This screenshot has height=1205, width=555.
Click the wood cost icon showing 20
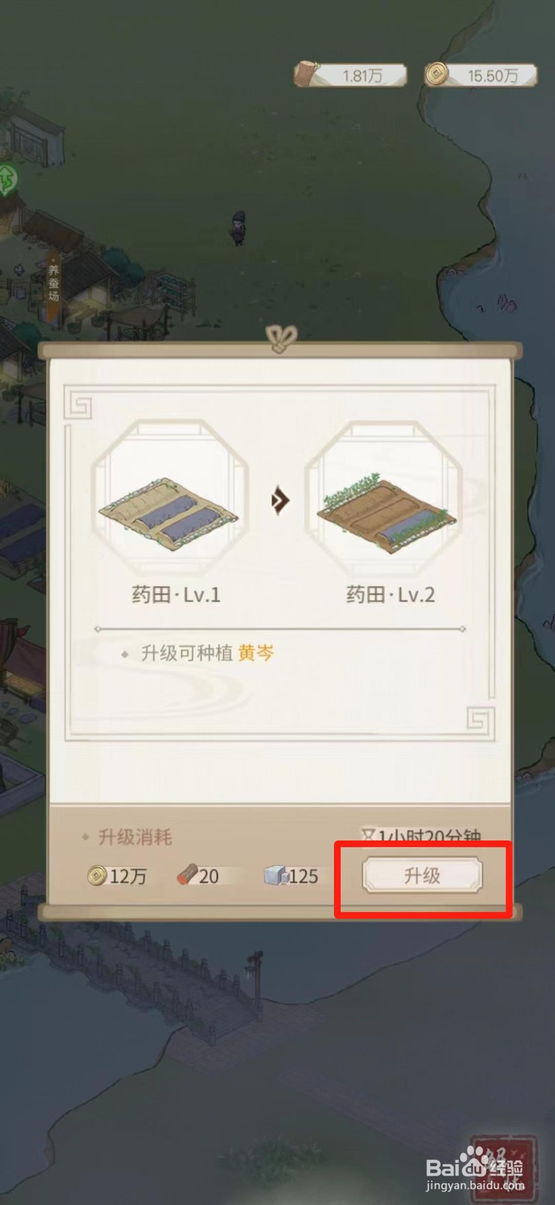(187, 875)
